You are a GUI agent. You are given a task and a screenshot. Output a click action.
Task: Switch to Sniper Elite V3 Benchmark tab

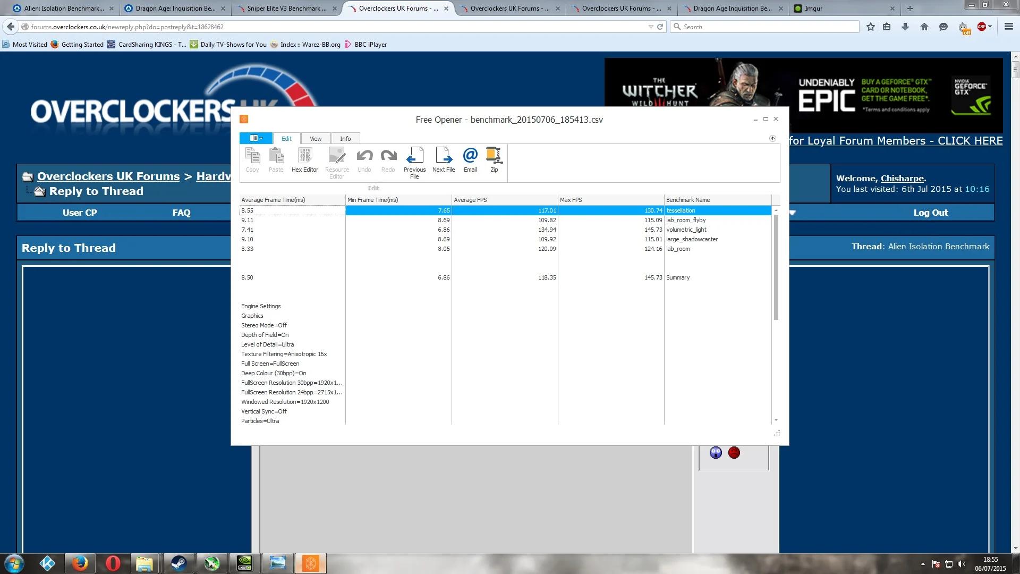(287, 9)
